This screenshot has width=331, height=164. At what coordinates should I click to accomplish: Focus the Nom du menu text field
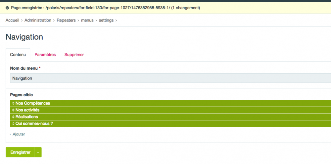pyautogui.click(x=165, y=79)
